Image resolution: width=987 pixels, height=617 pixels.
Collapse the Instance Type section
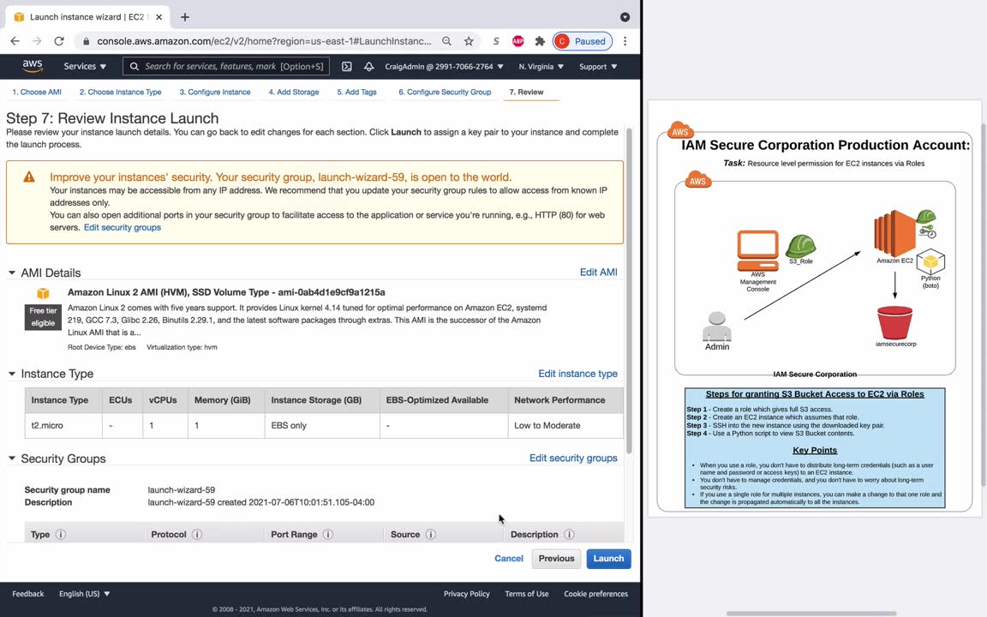coord(11,374)
